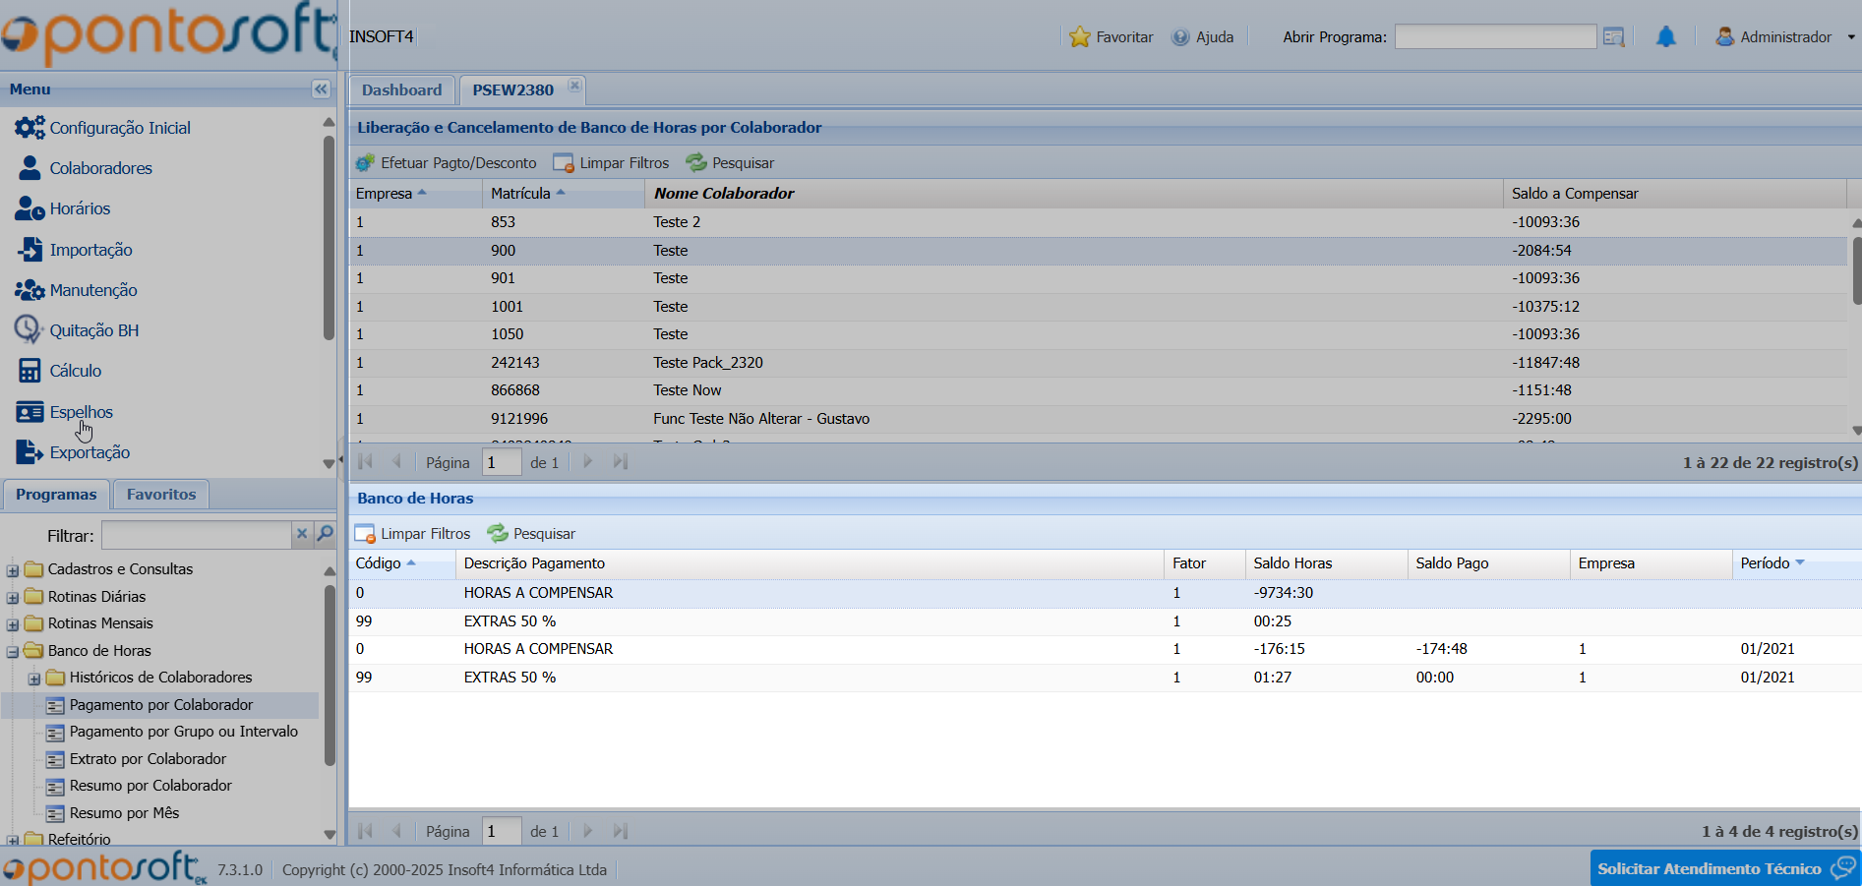Collapse the Banco de Horas folder
This screenshot has width=1862, height=886.
tap(13, 652)
